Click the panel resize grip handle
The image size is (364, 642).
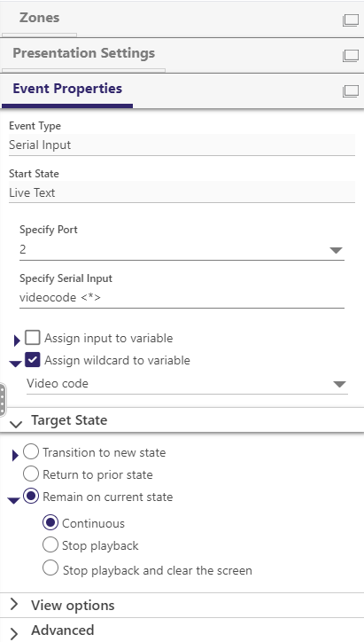3,400
